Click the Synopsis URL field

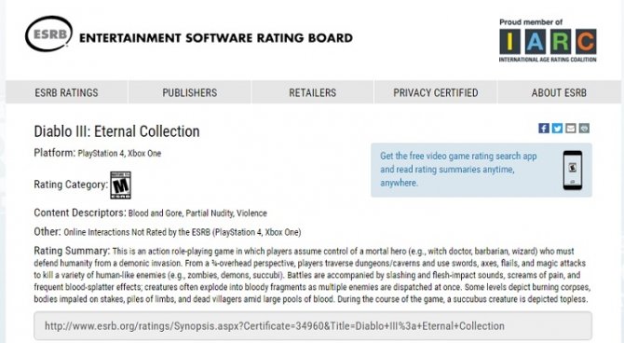tap(313, 326)
